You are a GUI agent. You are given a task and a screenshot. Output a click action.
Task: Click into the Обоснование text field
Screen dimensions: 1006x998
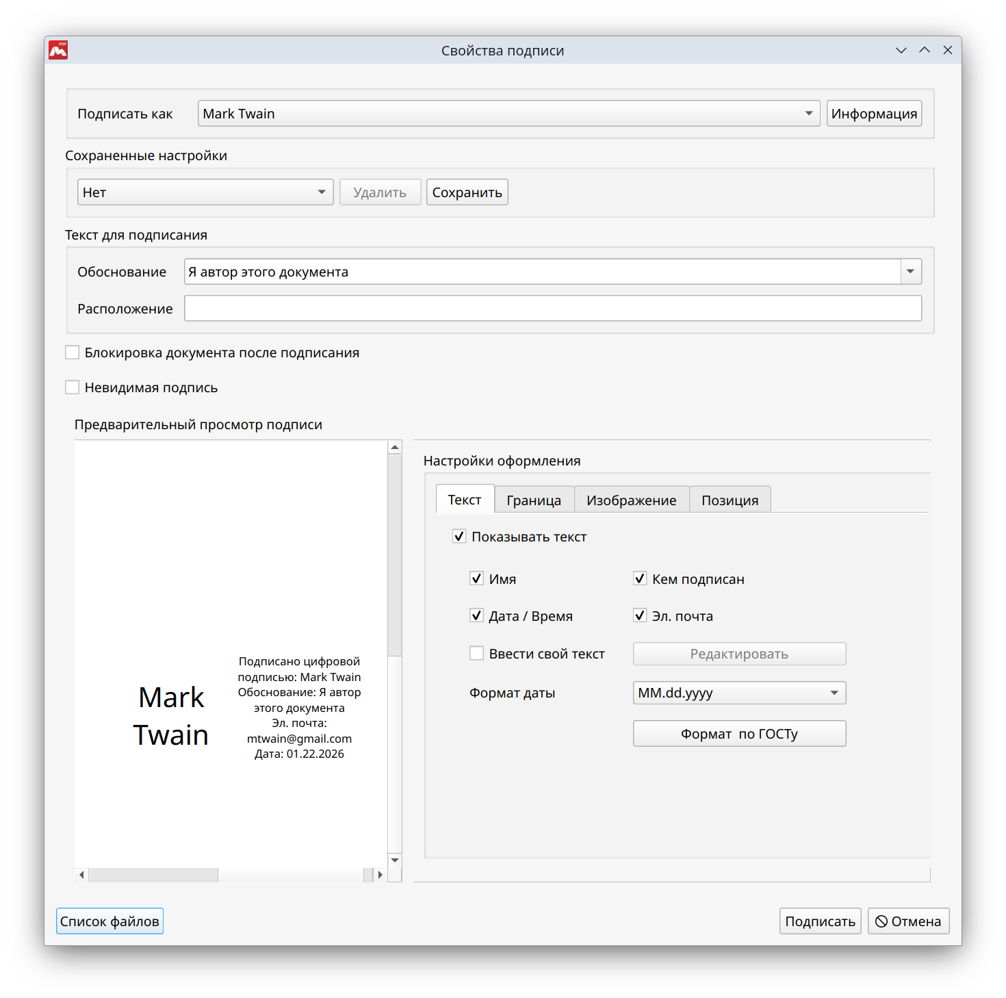pyautogui.click(x=542, y=272)
